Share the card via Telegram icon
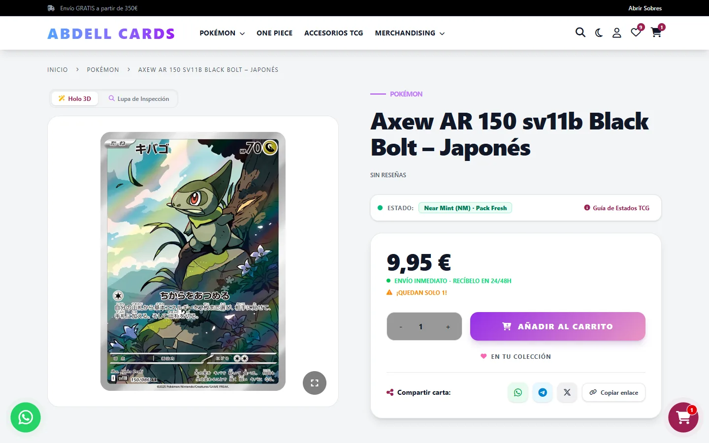Image resolution: width=709 pixels, height=443 pixels. (543, 392)
